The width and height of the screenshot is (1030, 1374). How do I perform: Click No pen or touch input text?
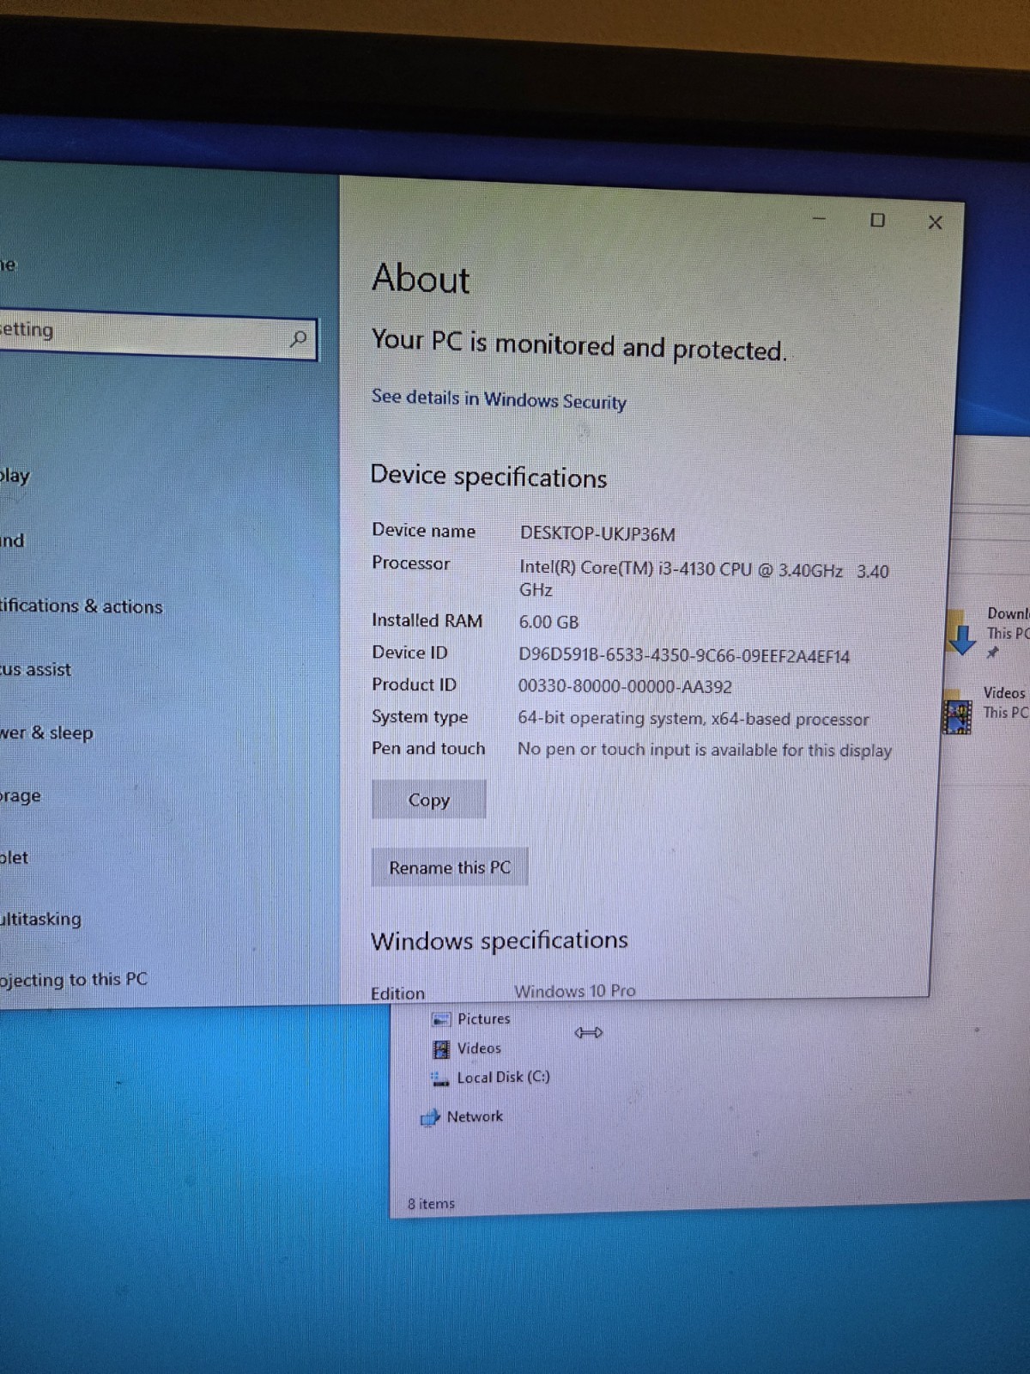pyautogui.click(x=705, y=749)
